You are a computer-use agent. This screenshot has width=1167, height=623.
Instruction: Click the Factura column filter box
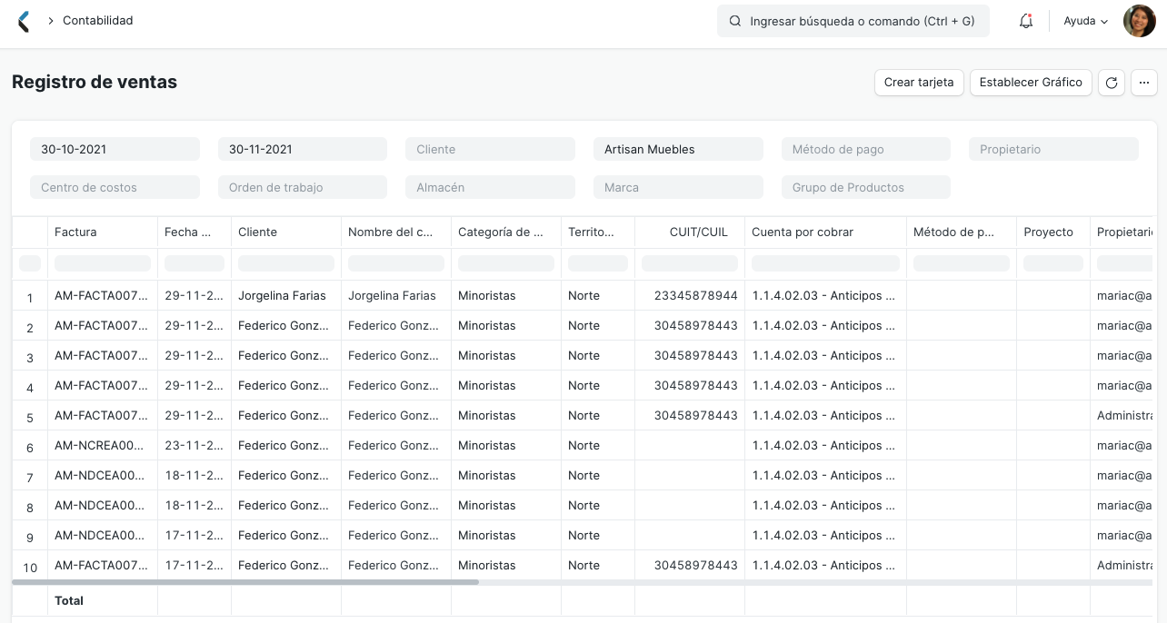(102, 262)
